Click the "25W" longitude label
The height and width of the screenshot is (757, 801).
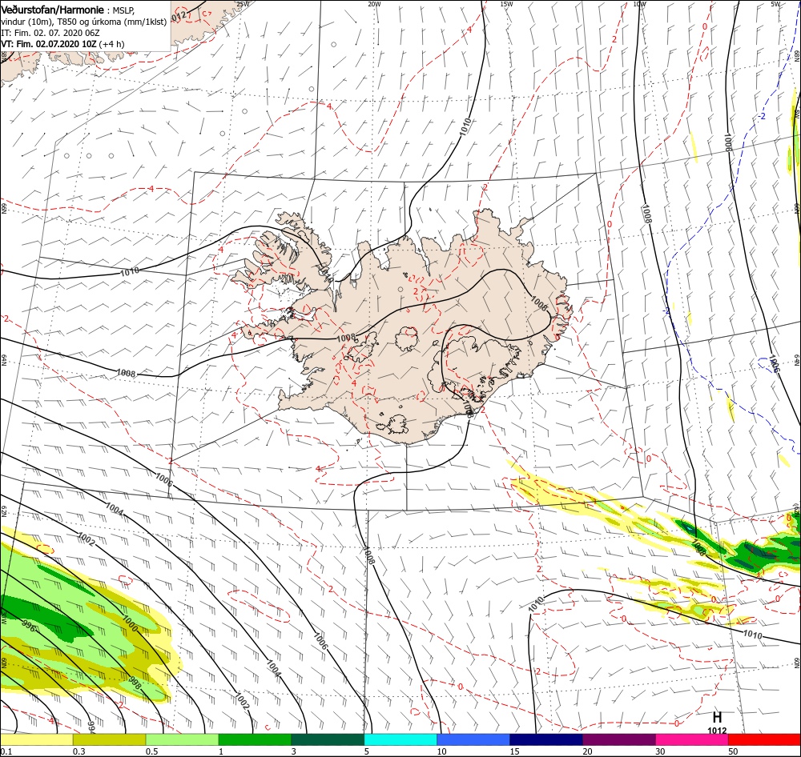(243, 4)
